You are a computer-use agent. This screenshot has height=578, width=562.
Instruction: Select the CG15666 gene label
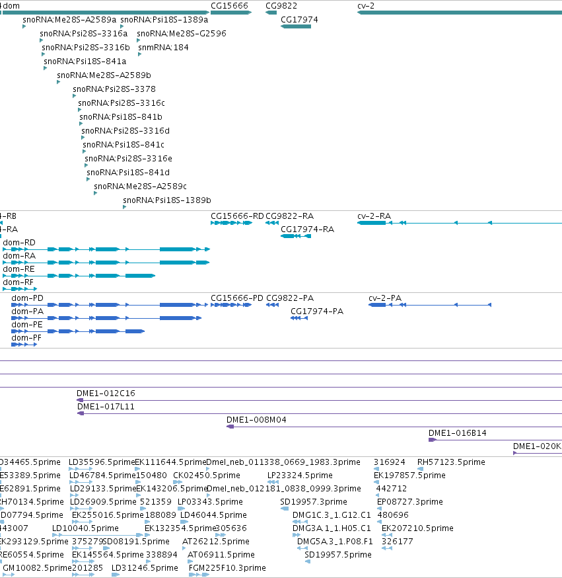pyautogui.click(x=229, y=5)
